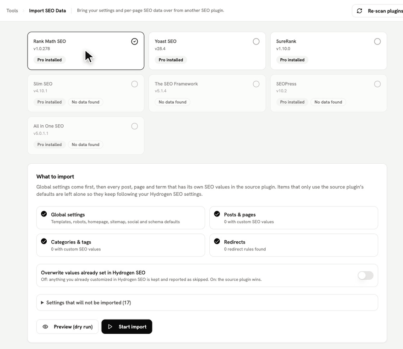The width and height of the screenshot is (403, 349).
Task: Expand Settings that will not be imported
Action: (x=207, y=303)
